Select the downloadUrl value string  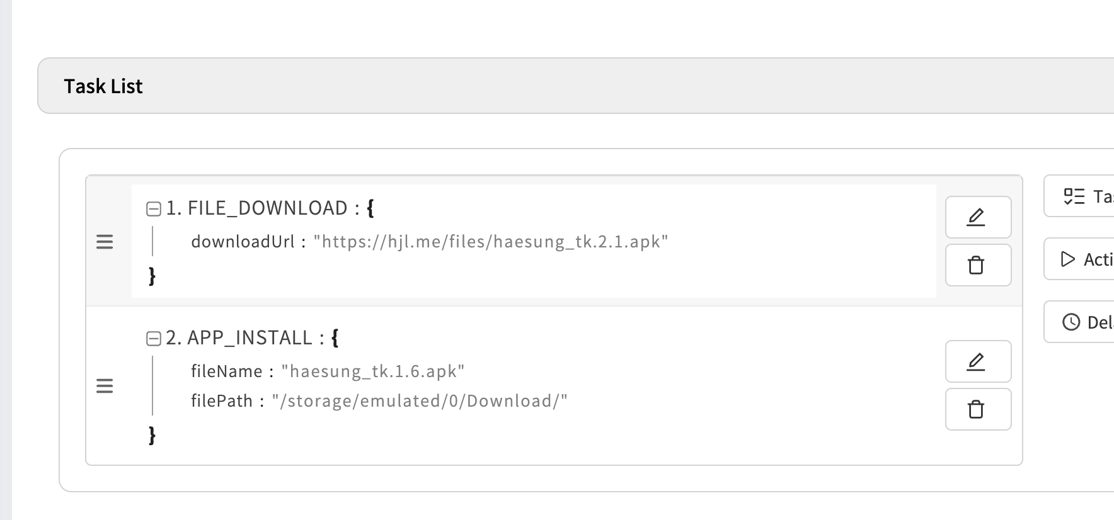(490, 242)
